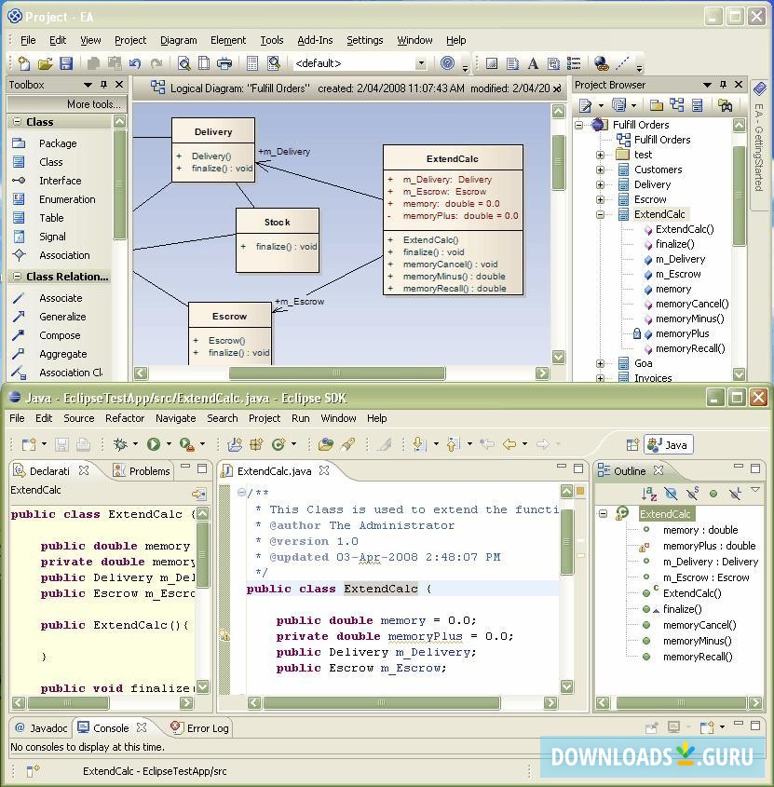Close the ExtendCalc.java editor tab
The height and width of the screenshot is (787, 774).
click(324, 470)
